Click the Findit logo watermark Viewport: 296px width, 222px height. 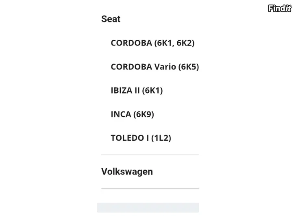click(280, 8)
